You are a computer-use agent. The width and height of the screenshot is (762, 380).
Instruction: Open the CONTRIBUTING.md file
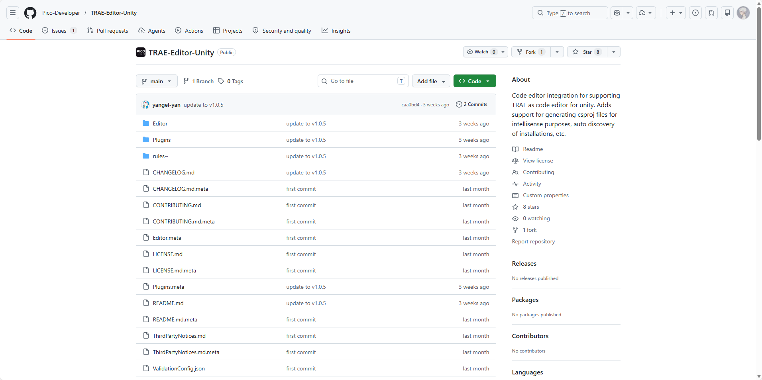coord(177,205)
